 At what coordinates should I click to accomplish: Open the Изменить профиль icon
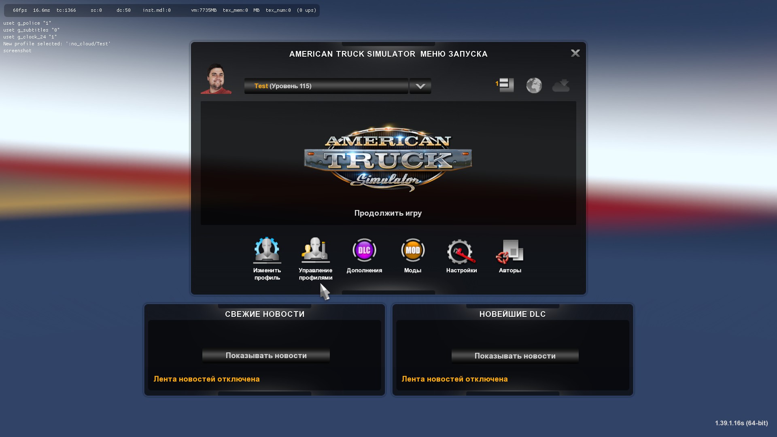coord(267,250)
